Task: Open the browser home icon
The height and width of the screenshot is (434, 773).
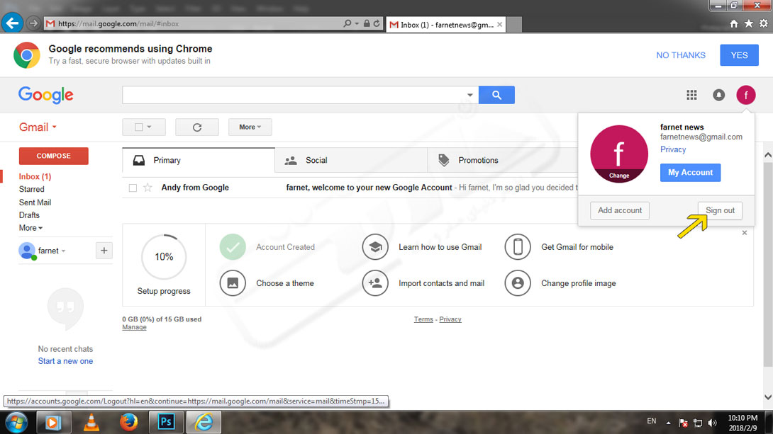Action: click(733, 23)
